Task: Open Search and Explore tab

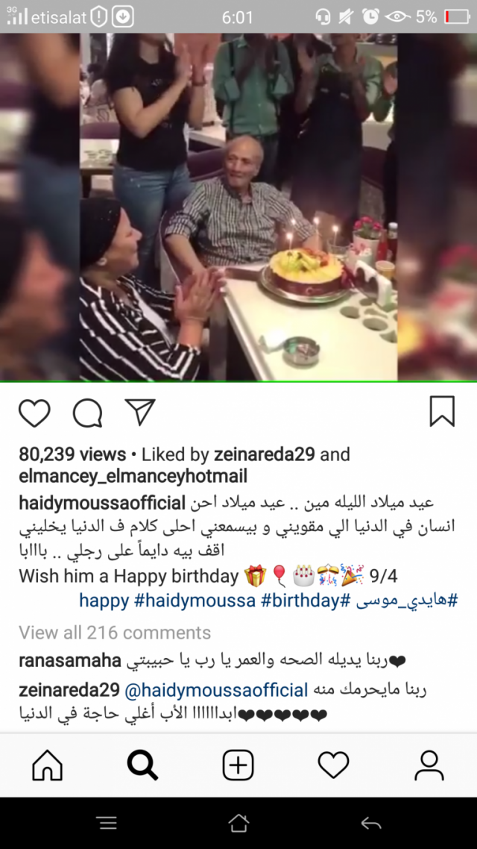Action: click(143, 765)
